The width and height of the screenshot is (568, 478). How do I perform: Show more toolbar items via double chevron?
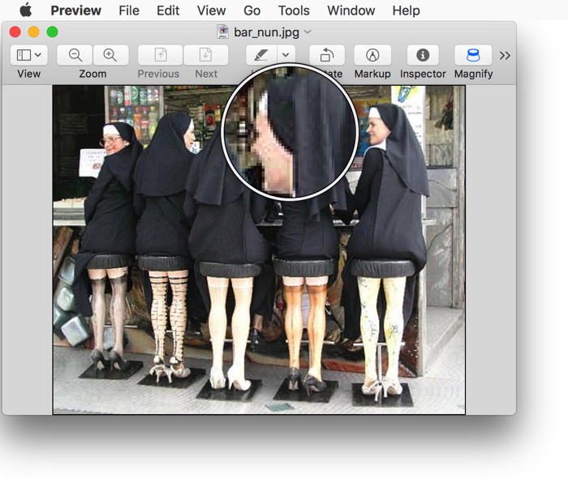pos(505,55)
